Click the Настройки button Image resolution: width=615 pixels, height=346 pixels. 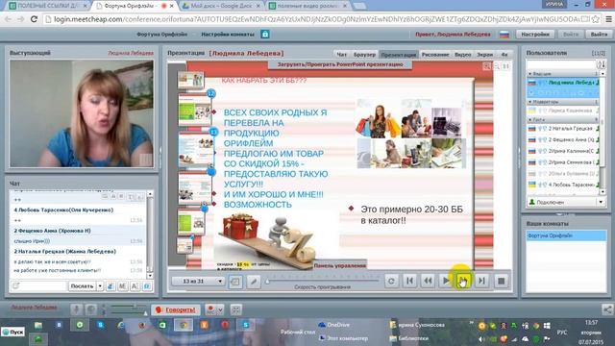point(535,35)
